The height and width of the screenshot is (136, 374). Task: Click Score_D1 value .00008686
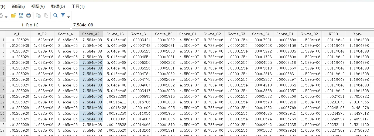coord(285,40)
